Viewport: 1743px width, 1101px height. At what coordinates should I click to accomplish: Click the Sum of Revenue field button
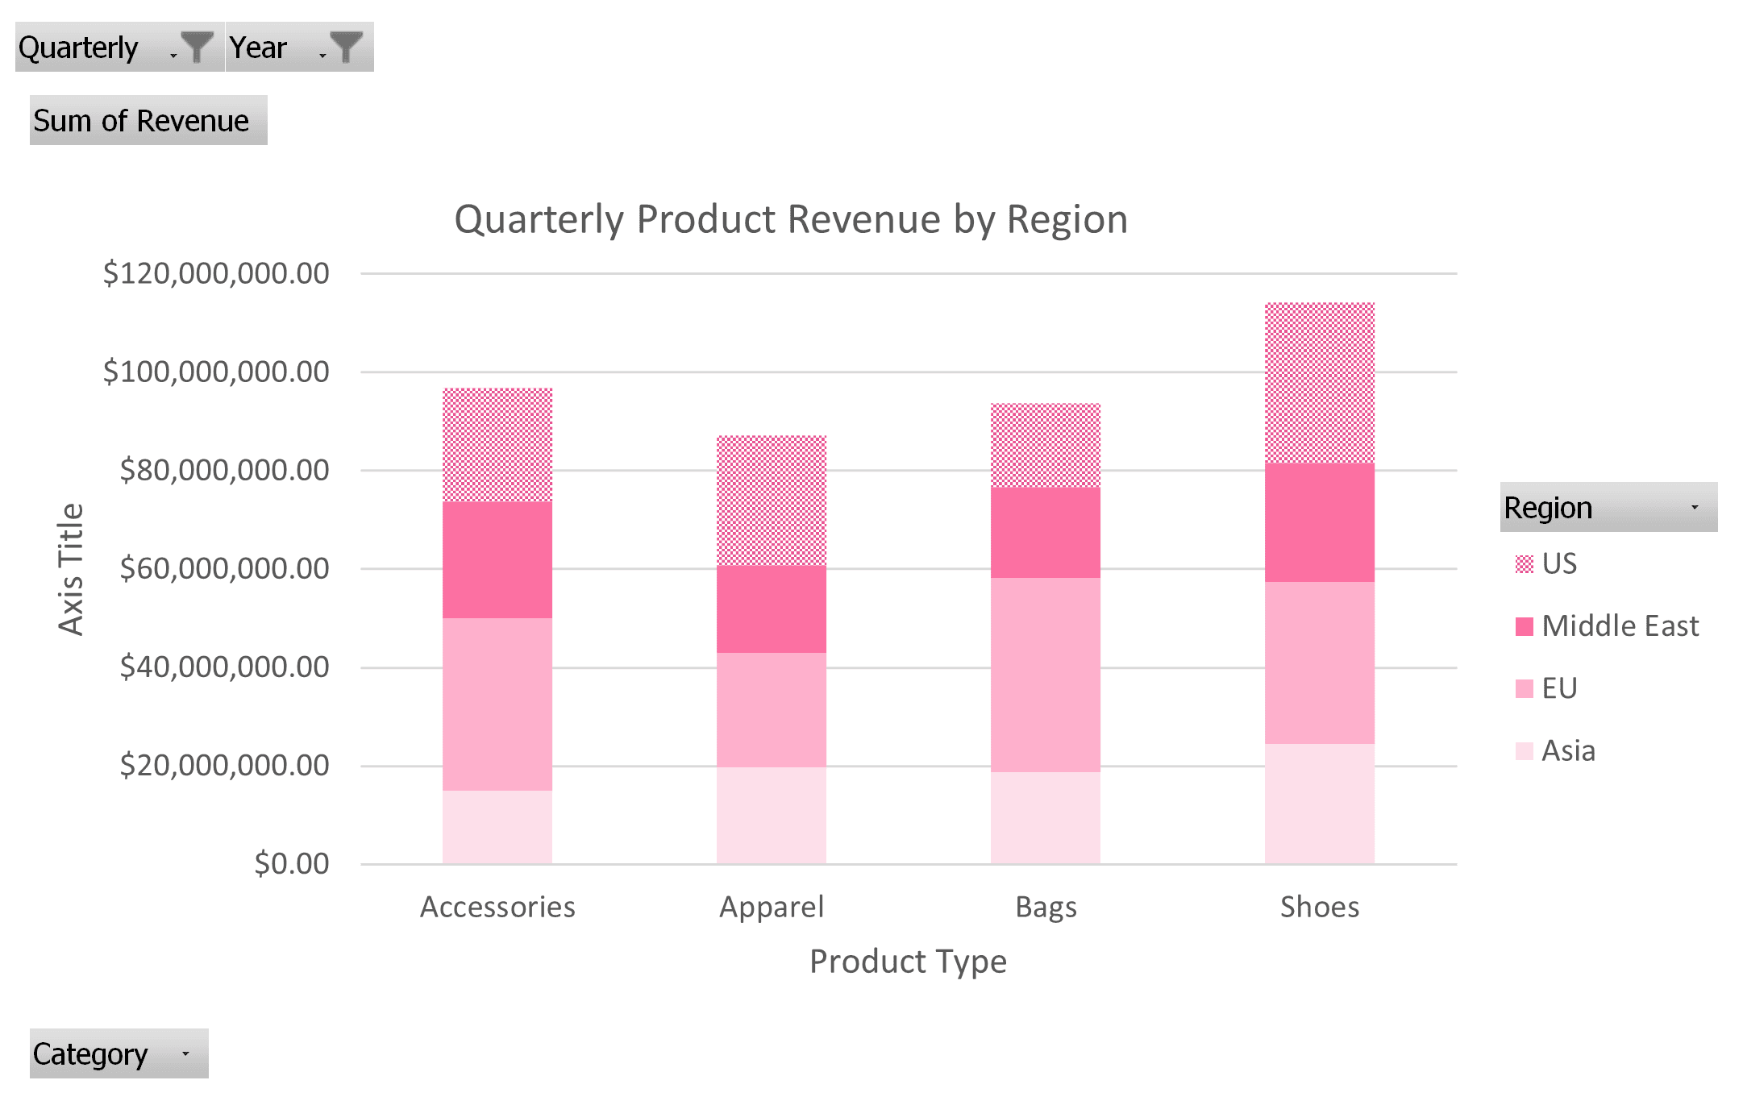148,121
